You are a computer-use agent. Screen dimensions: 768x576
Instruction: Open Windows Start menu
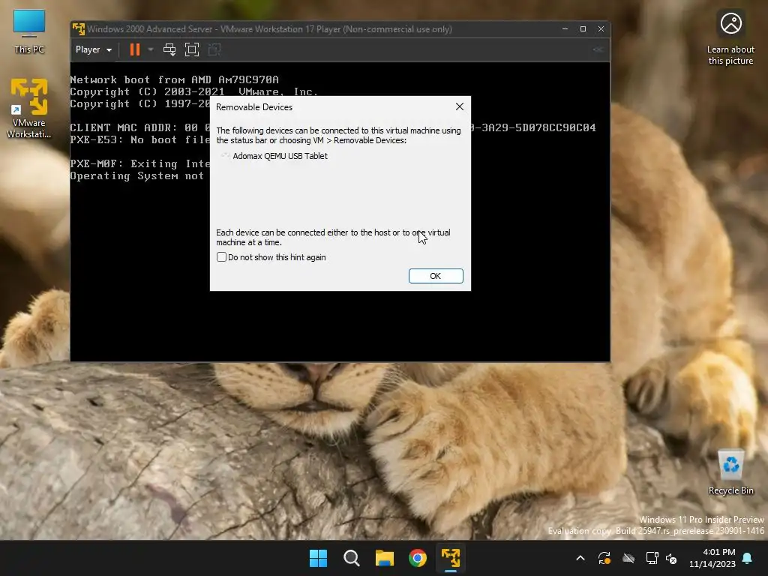point(318,558)
